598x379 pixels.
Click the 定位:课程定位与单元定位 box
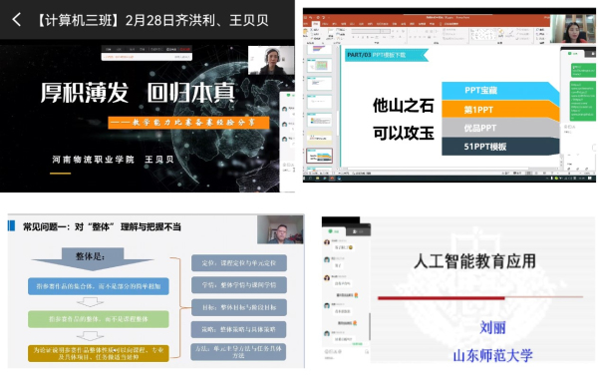click(x=239, y=263)
